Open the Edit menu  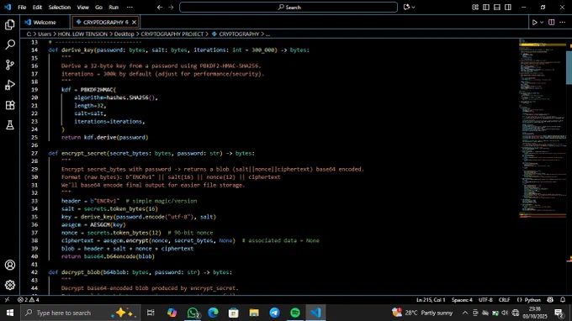coord(37,7)
